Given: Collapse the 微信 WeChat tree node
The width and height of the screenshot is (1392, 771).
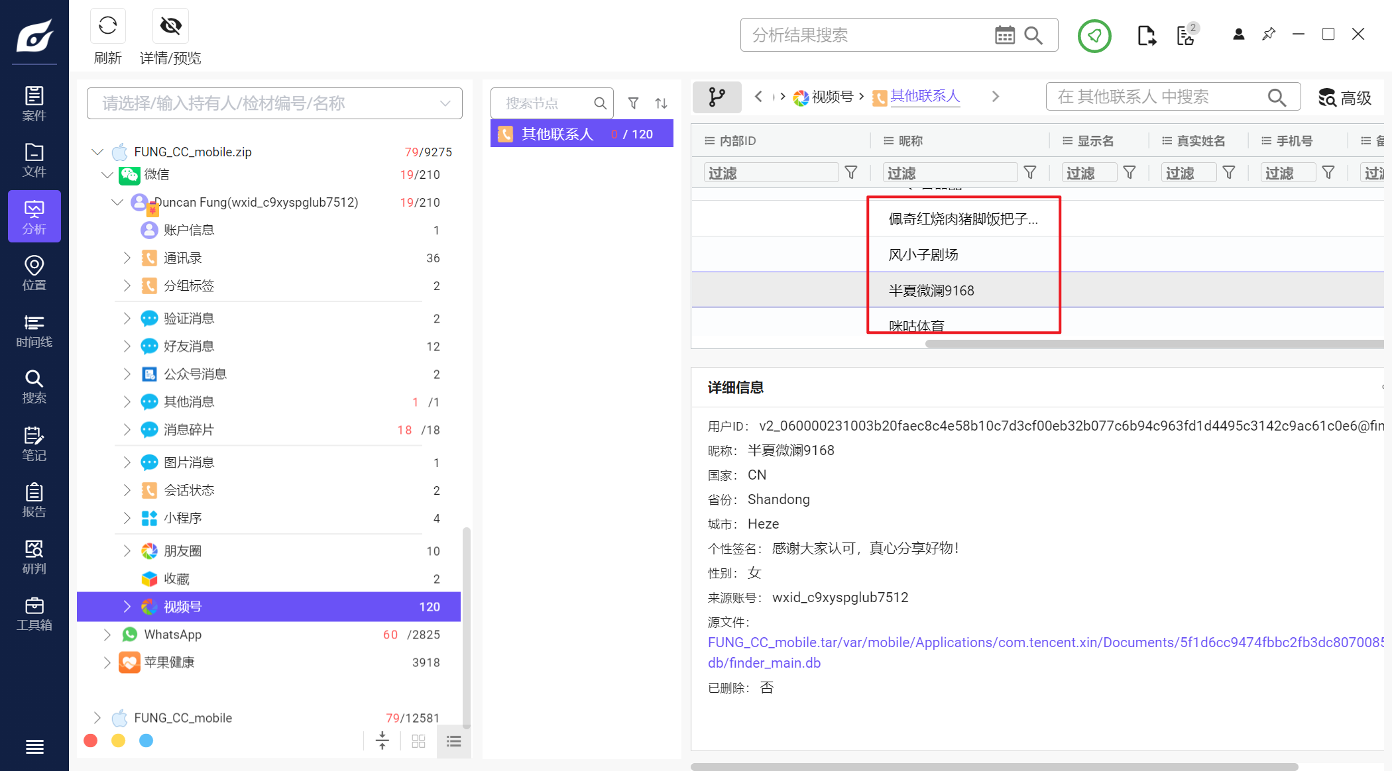Looking at the screenshot, I should tap(107, 174).
